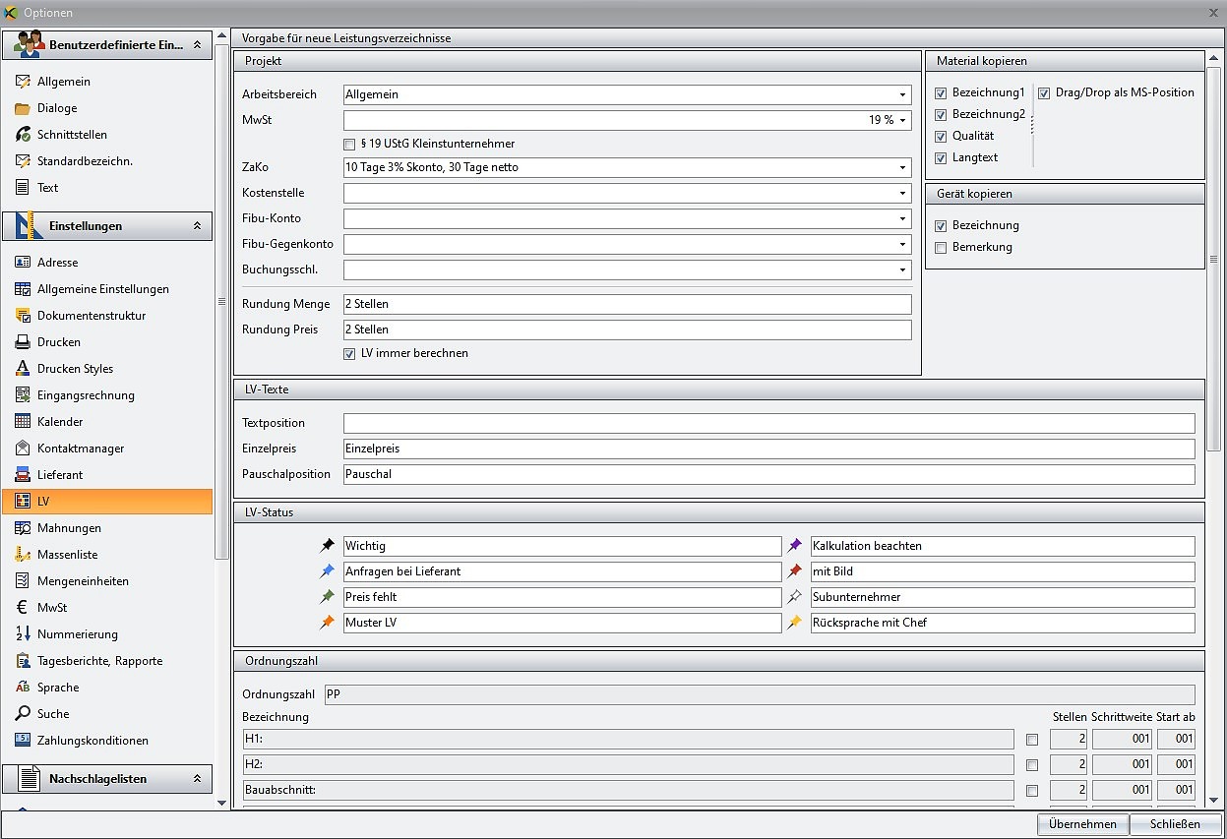Click the Standardbezeichn. icon

click(x=23, y=161)
